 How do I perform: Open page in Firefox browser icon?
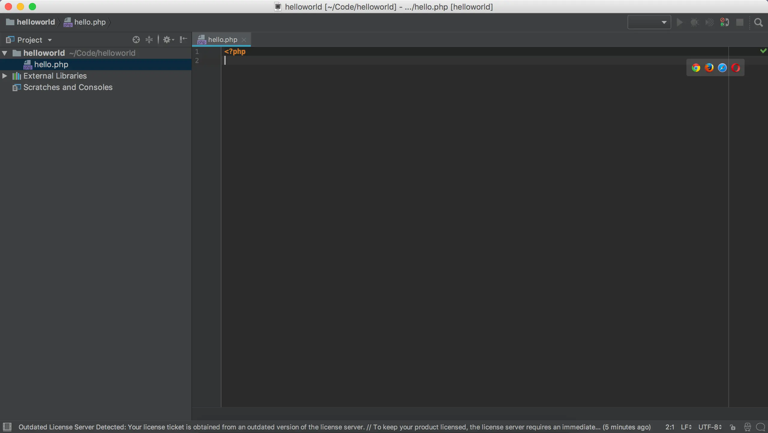[x=709, y=68]
